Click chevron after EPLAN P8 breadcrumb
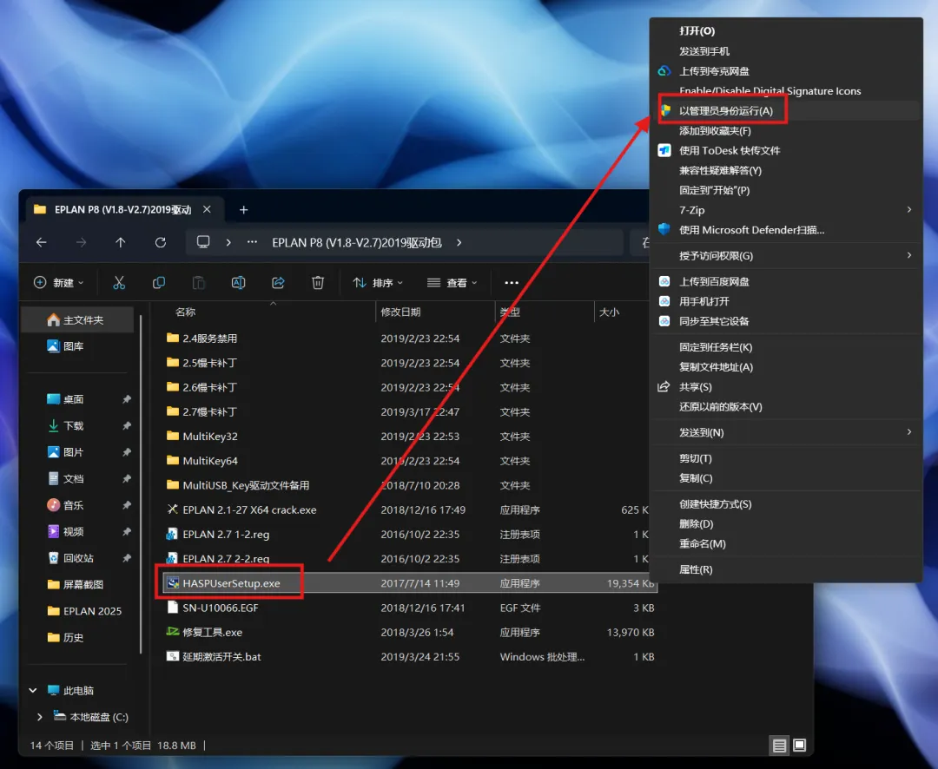This screenshot has width=938, height=769. 459,242
